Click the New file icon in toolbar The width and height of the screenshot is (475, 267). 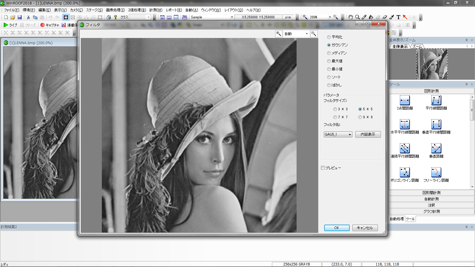pyautogui.click(x=6, y=17)
